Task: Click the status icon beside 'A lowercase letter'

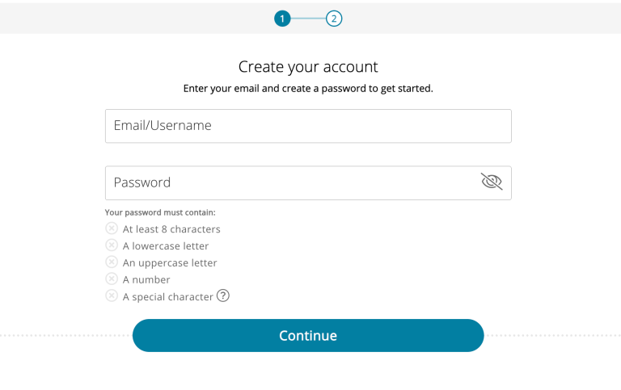Action: click(112, 245)
